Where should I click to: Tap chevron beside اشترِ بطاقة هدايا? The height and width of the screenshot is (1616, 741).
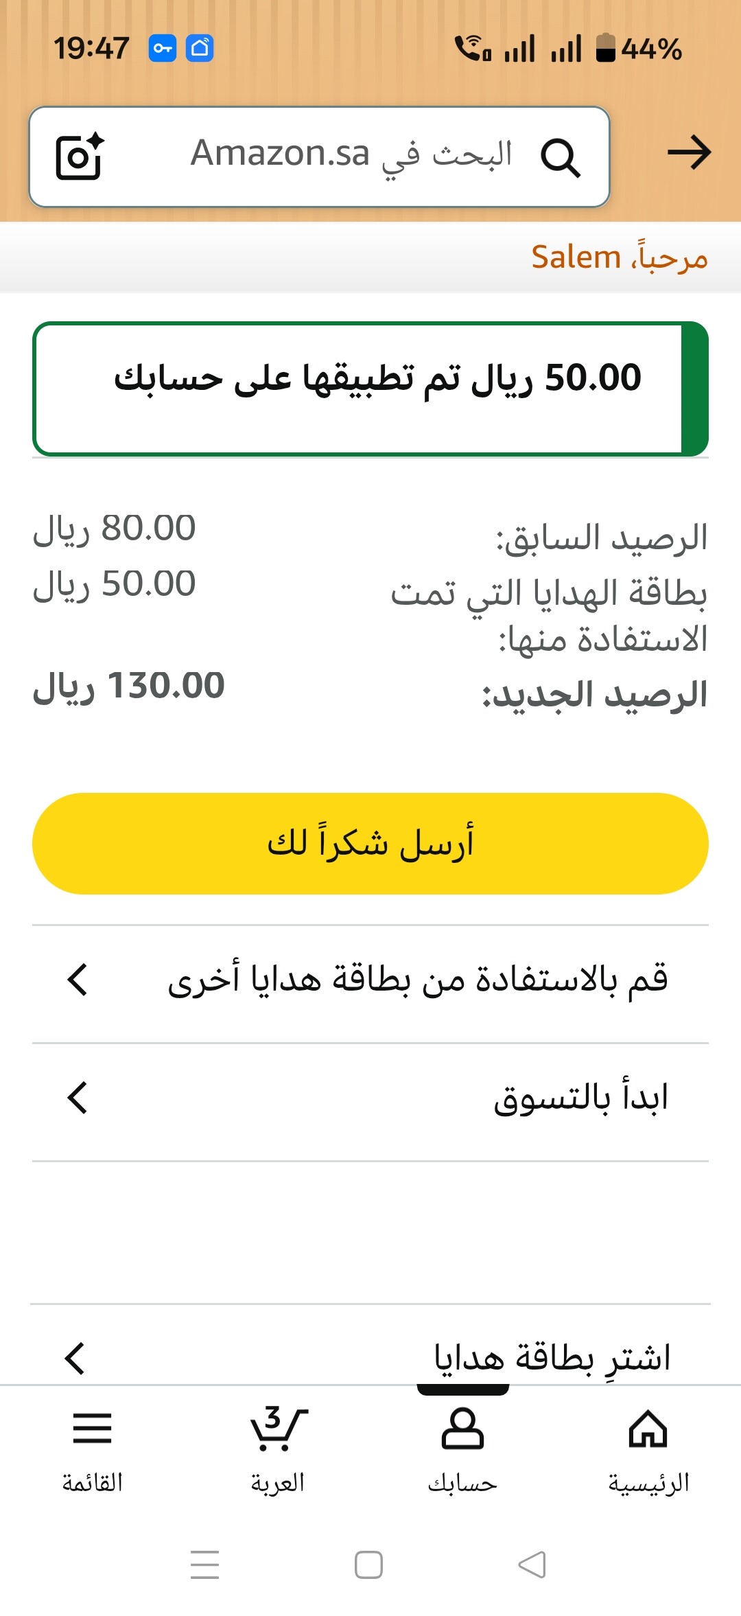[x=75, y=1359]
